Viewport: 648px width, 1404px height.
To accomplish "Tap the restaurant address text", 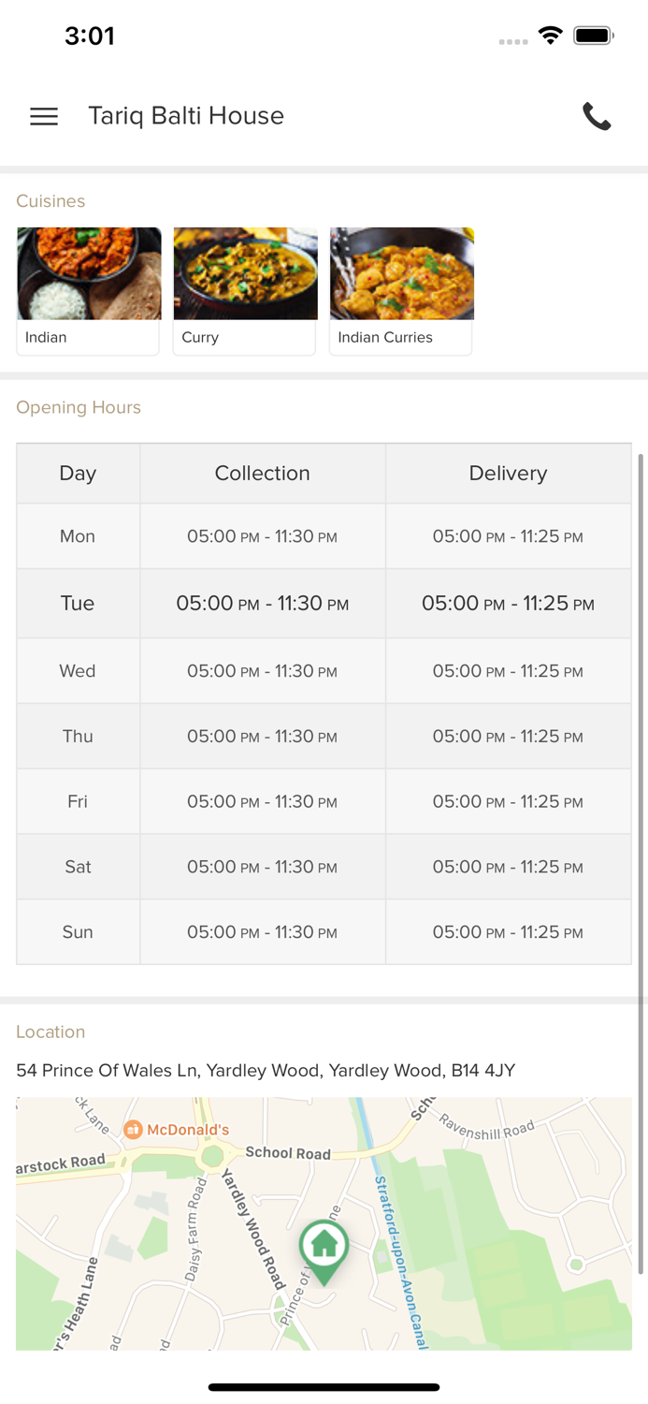I will pyautogui.click(x=266, y=1070).
